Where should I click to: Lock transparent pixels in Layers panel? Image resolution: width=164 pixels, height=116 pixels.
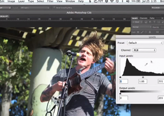click(x=139, y=32)
